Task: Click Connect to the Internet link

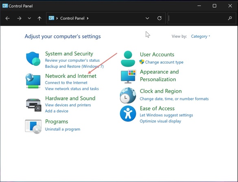Action: [66, 82]
